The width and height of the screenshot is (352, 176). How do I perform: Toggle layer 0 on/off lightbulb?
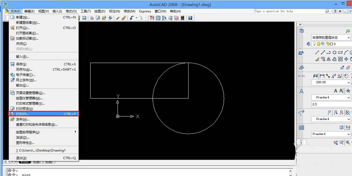(x=314, y=44)
